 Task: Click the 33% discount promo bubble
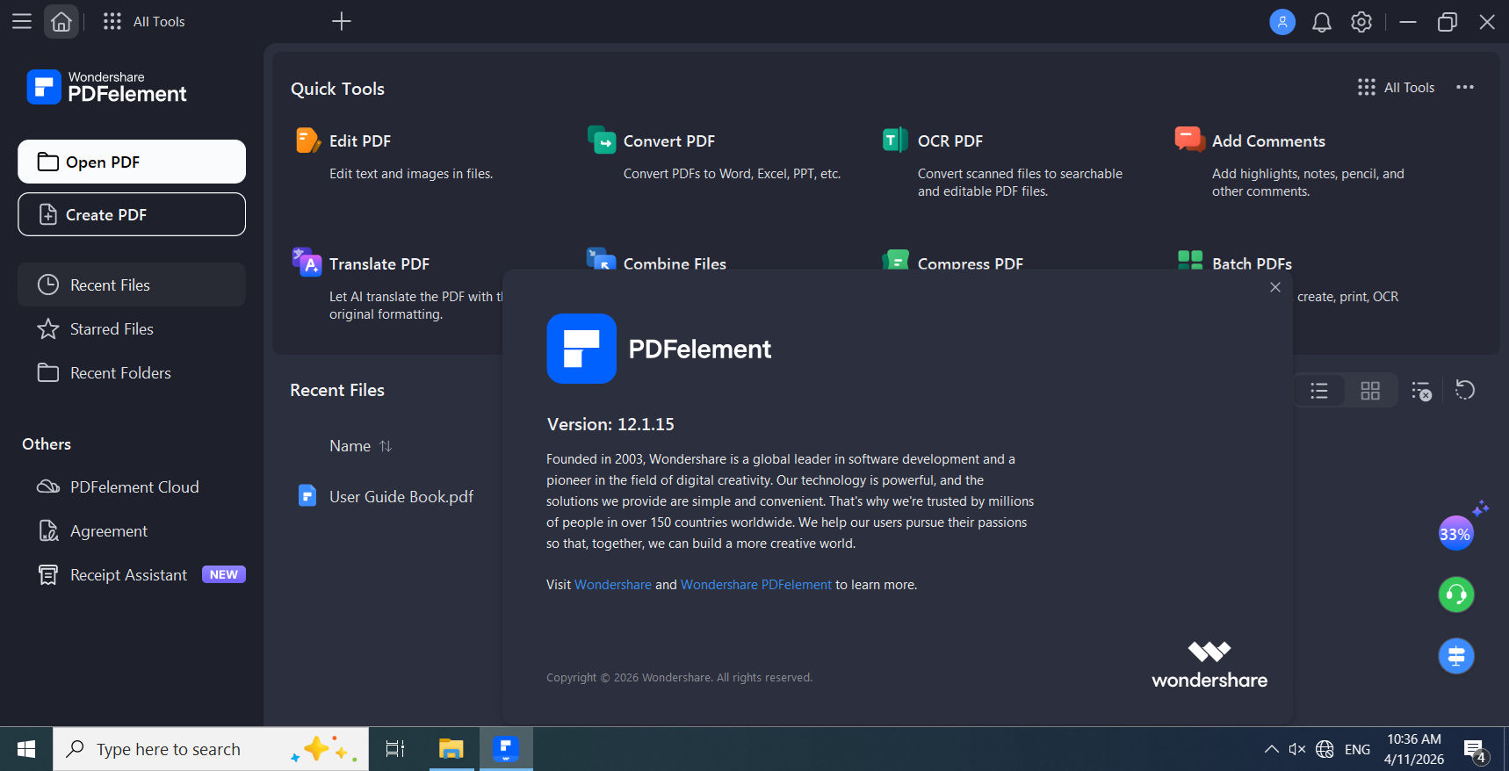1455,533
